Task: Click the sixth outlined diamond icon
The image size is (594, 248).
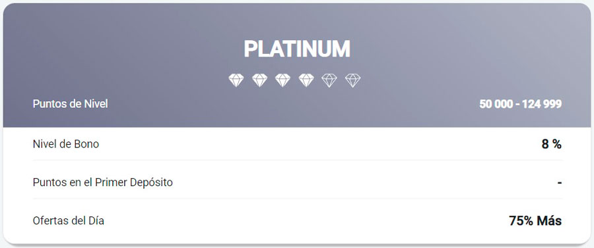Action: click(x=352, y=80)
